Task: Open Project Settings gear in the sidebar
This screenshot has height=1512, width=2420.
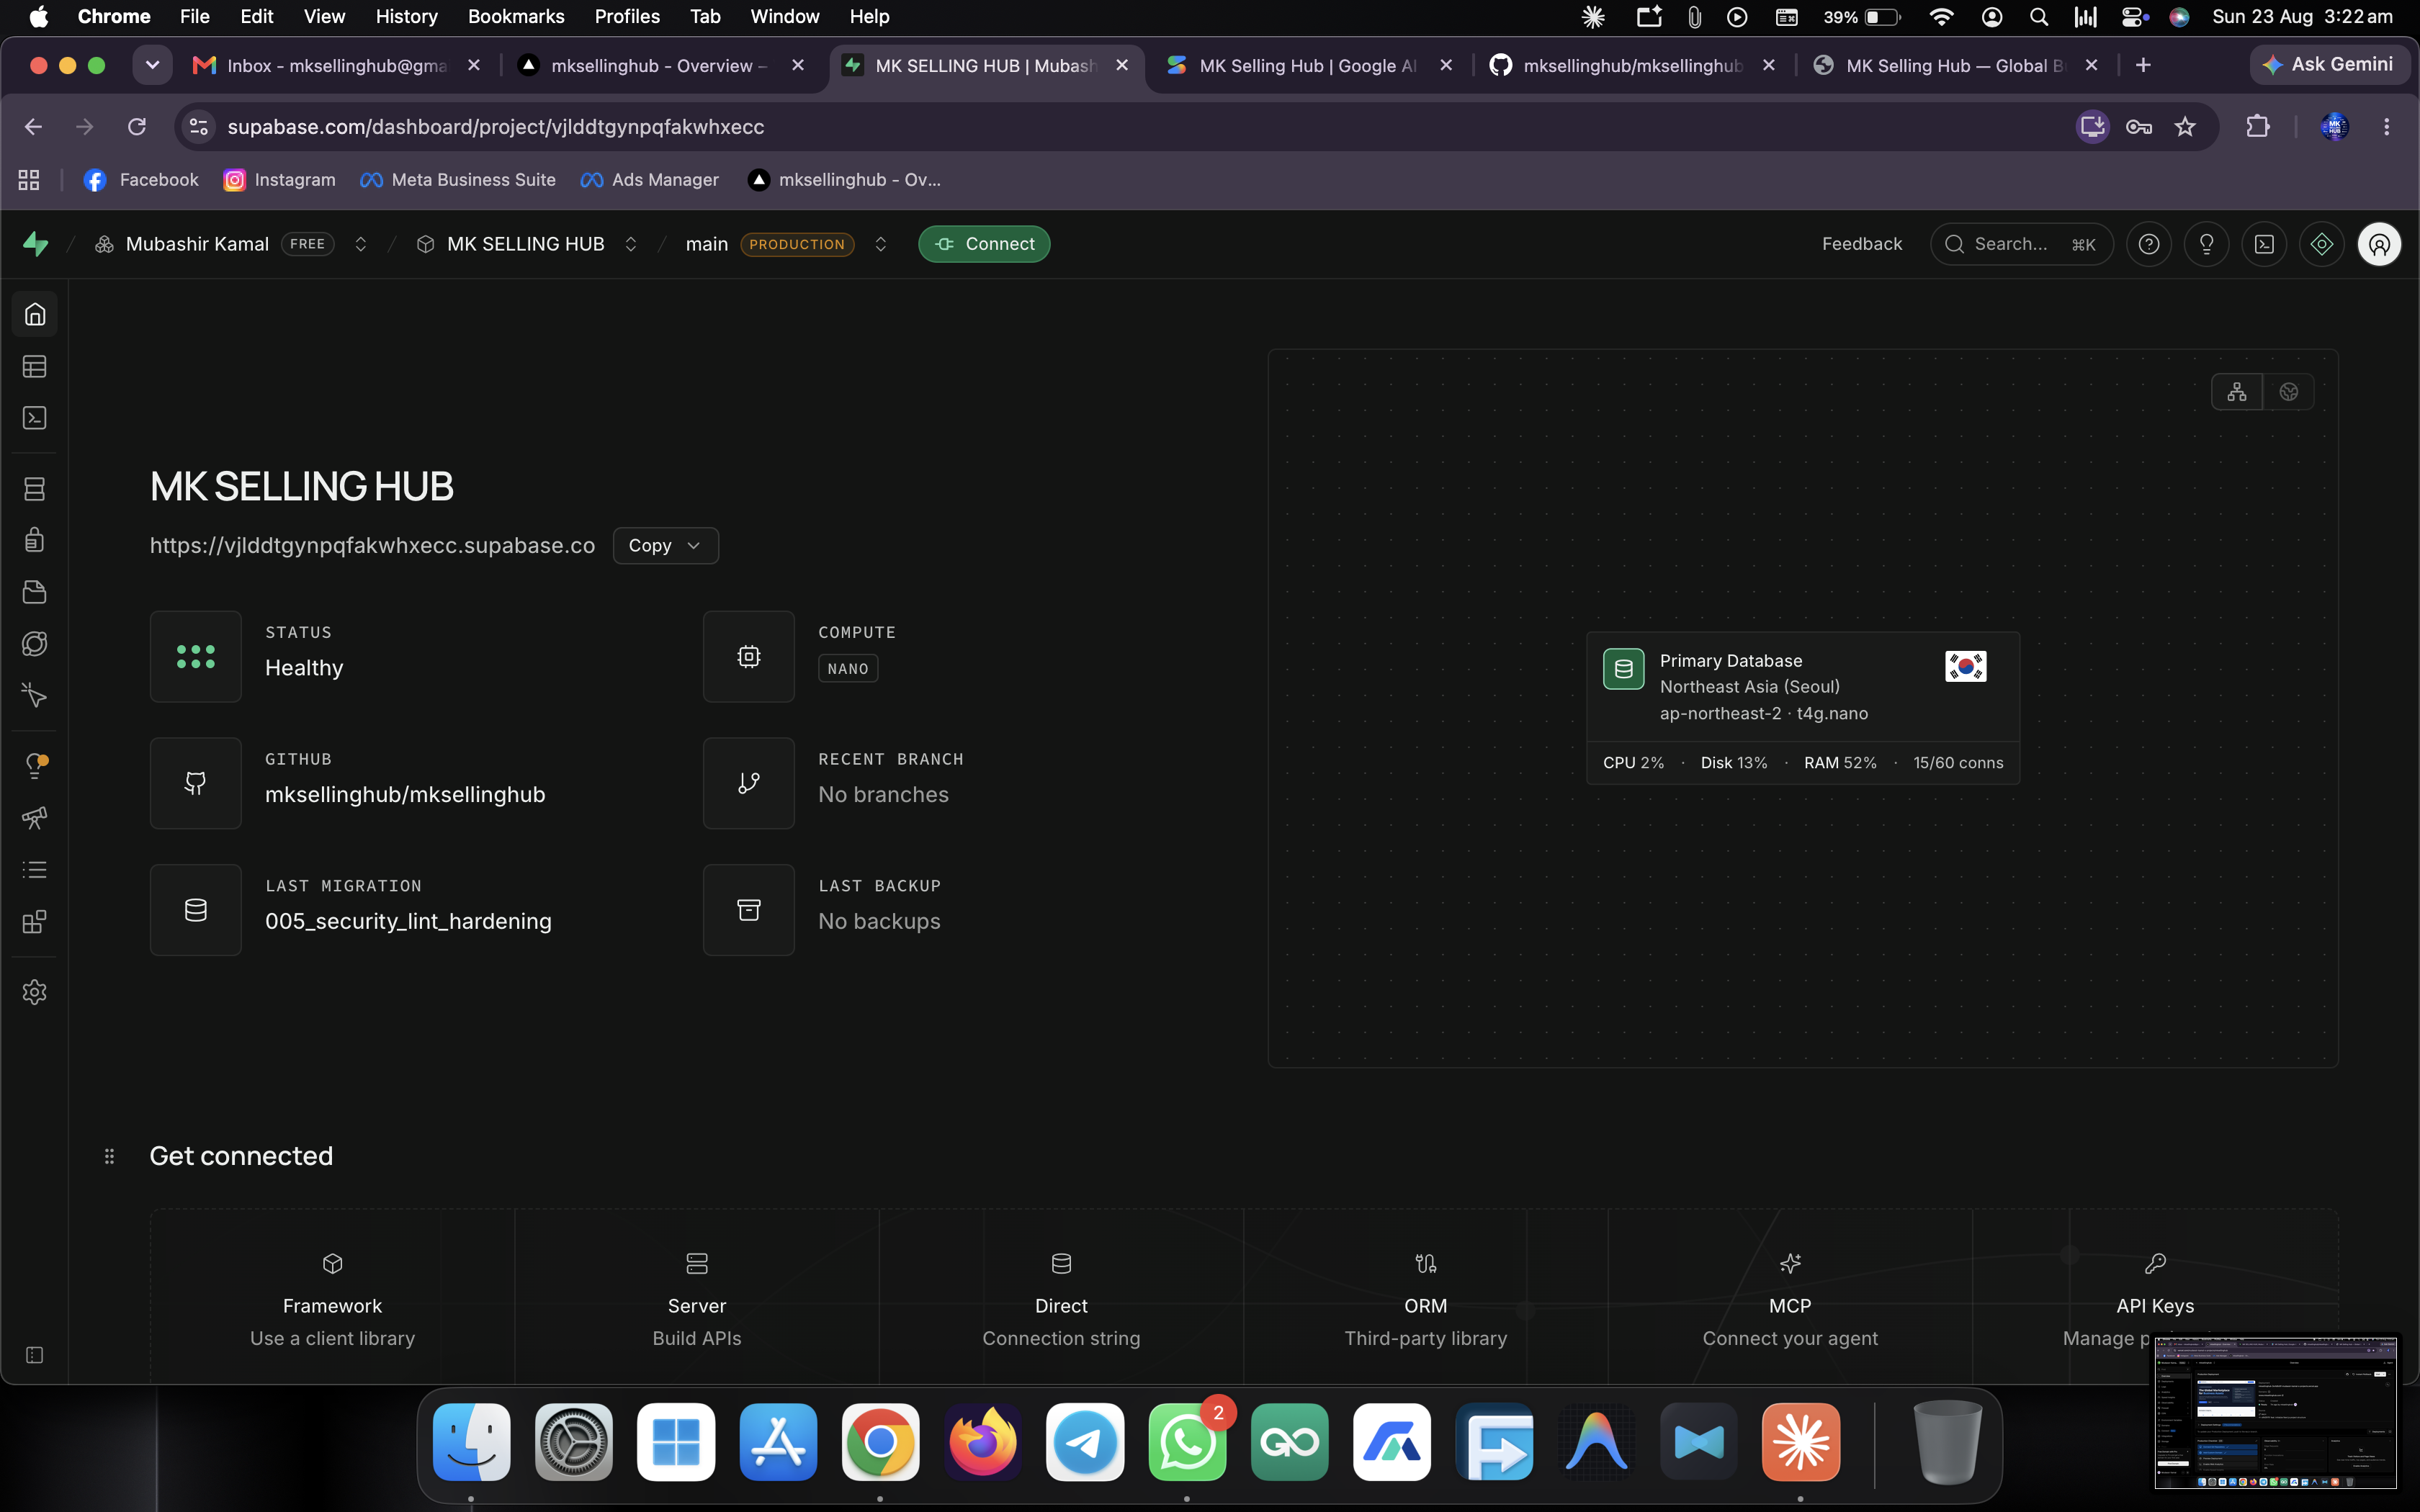Action: [35, 992]
